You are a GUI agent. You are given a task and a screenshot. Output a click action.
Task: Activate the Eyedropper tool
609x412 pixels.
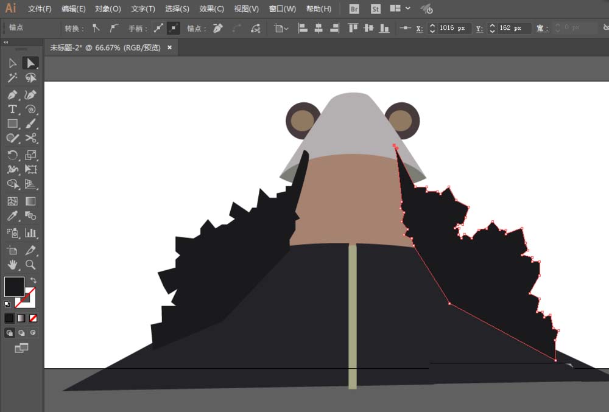pyautogui.click(x=12, y=215)
